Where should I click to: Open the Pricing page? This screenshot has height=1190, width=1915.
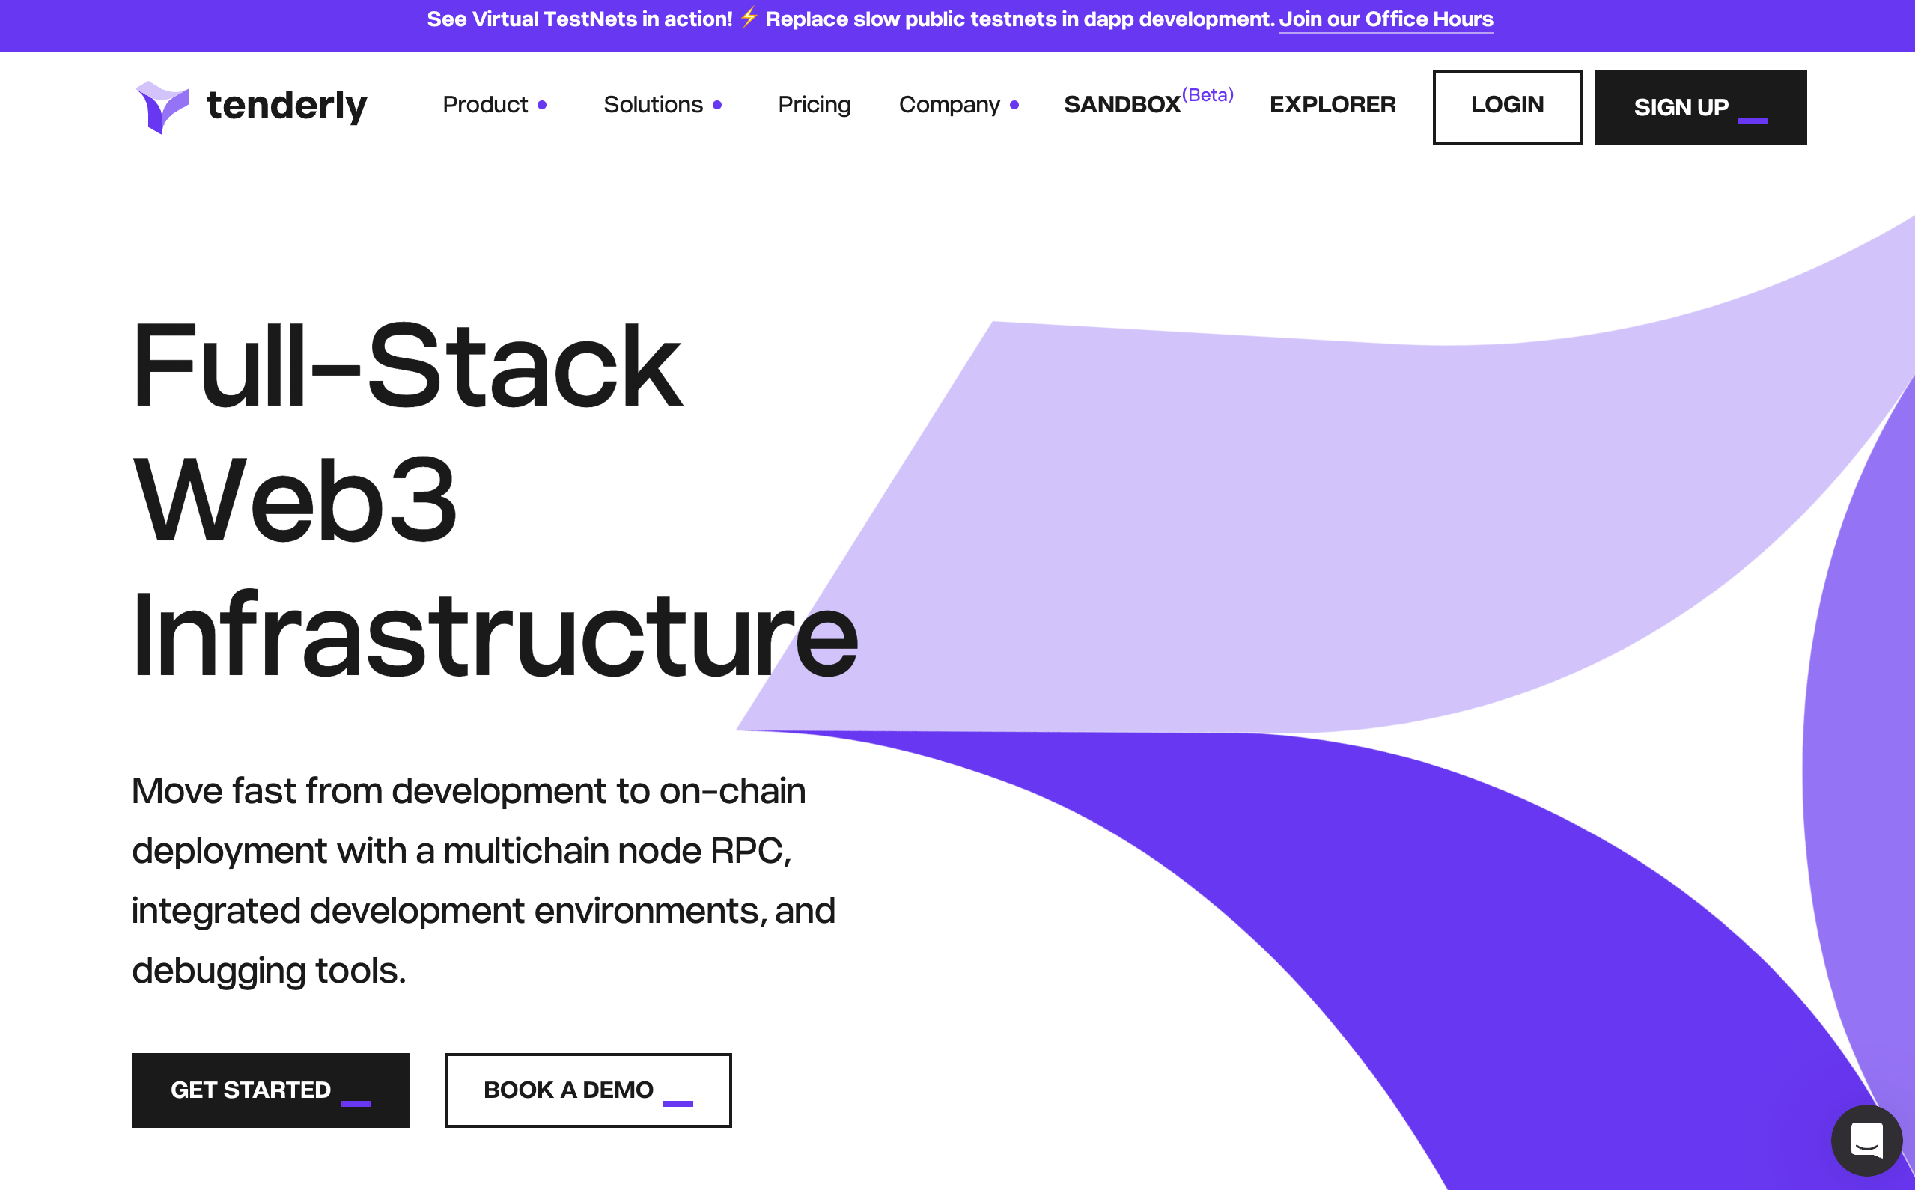coord(814,105)
